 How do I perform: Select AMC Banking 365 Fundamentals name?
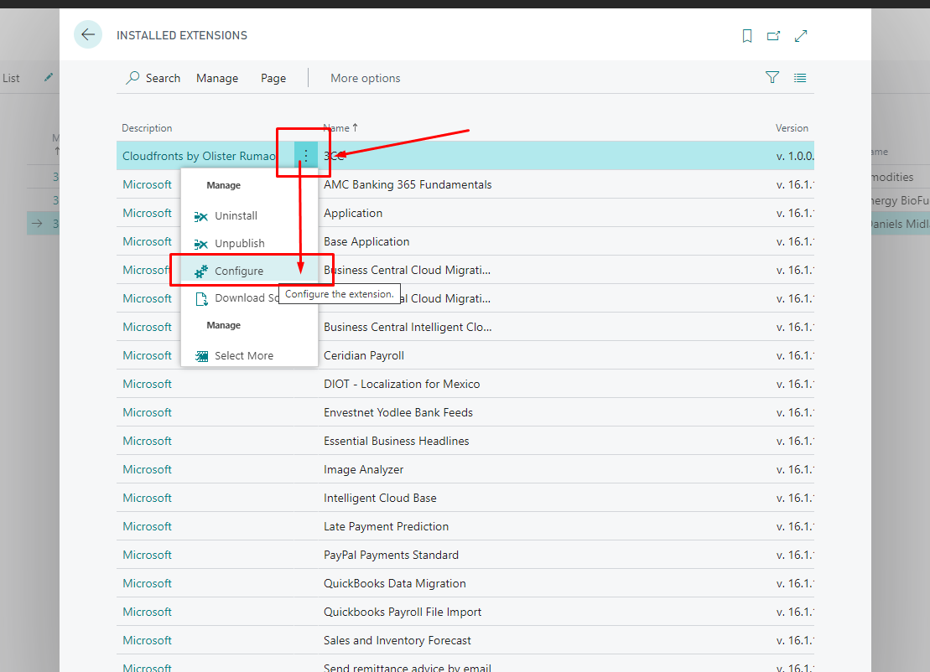tap(408, 184)
